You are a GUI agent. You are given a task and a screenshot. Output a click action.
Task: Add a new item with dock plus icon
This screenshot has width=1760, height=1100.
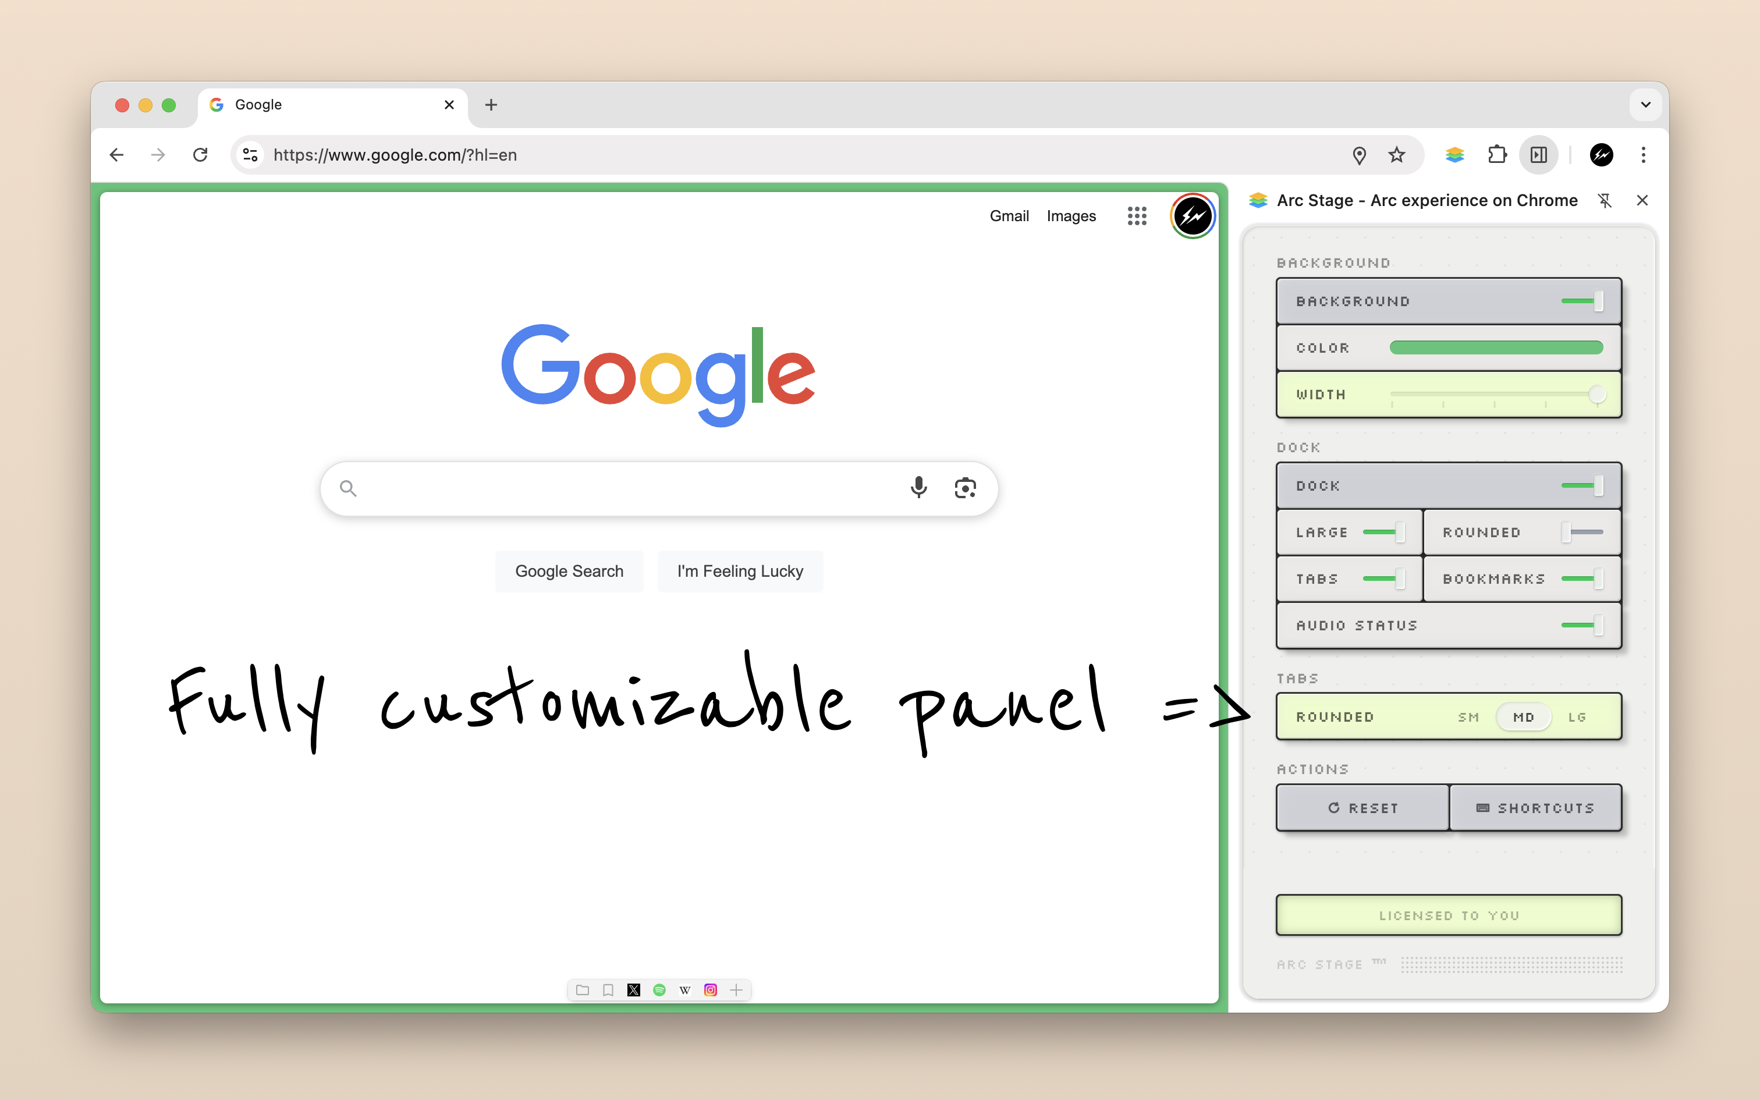736,989
